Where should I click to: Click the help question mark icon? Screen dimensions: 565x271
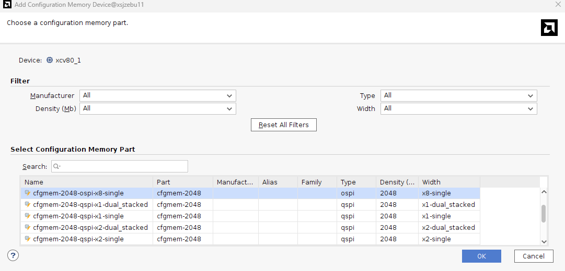(x=14, y=255)
